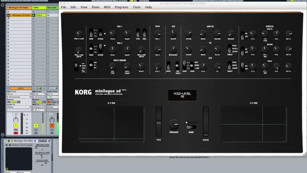Screen dimensions: 307x173
Task: Click the VCO2-LEVEL value display
Action: click(x=182, y=95)
